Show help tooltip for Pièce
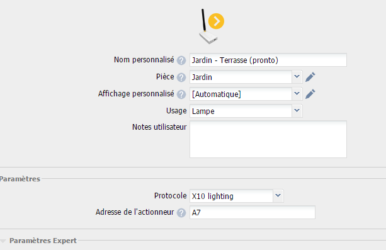Image resolution: width=386 pixels, height=250 pixels. click(x=181, y=77)
